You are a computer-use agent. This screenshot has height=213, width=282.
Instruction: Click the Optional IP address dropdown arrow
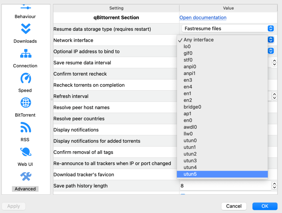271,51
